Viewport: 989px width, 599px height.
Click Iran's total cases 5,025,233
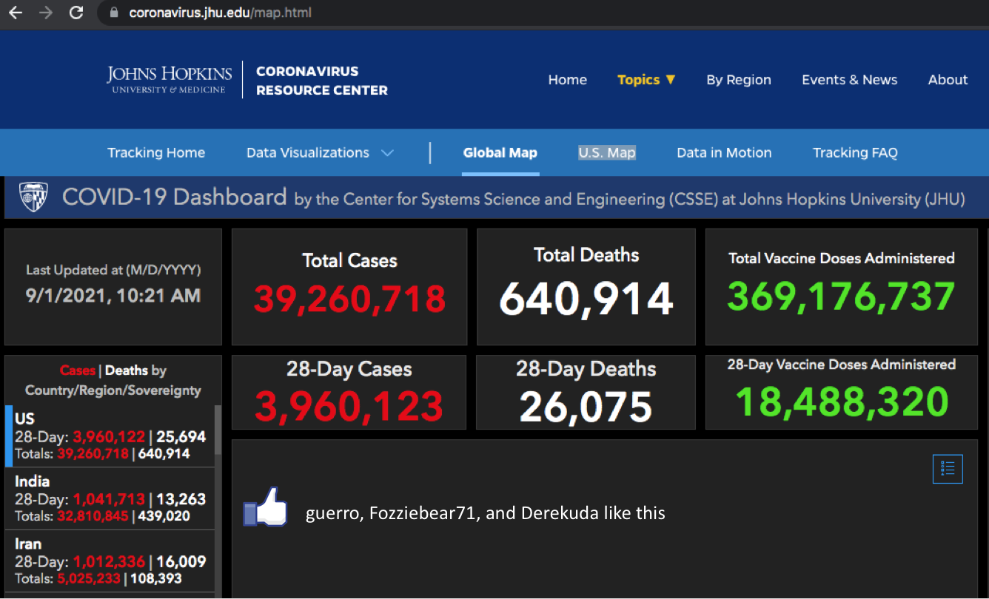pyautogui.click(x=88, y=578)
